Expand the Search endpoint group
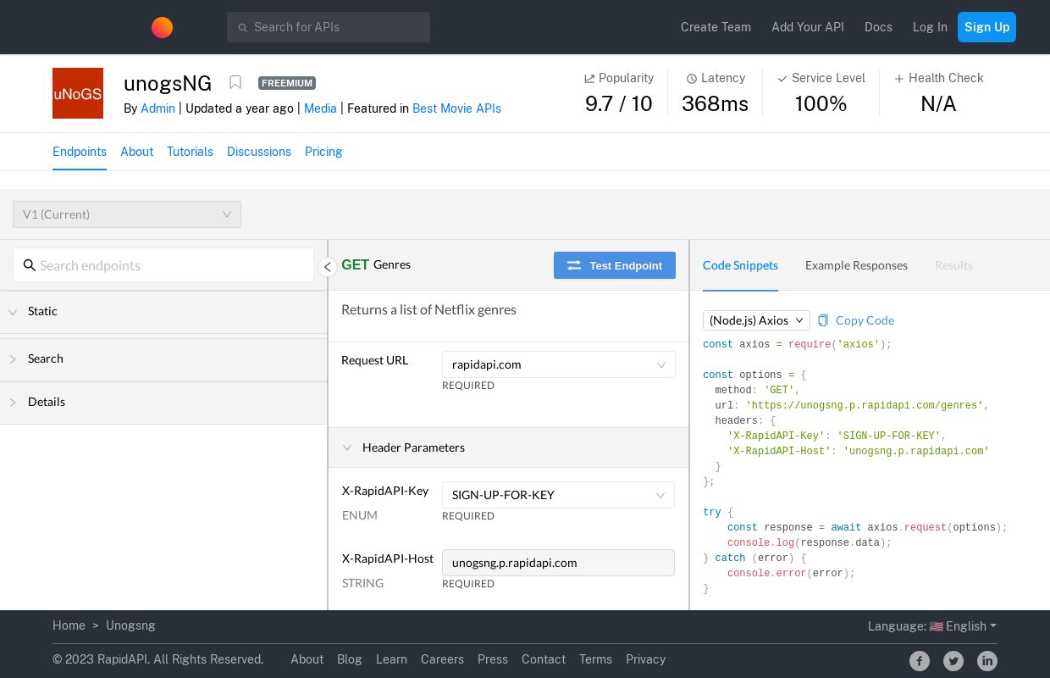 (x=163, y=359)
